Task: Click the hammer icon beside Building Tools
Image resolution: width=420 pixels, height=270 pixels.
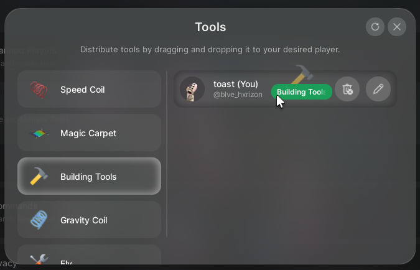Action: 39,177
